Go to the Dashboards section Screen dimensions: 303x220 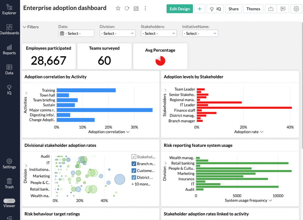[x=10, y=29]
